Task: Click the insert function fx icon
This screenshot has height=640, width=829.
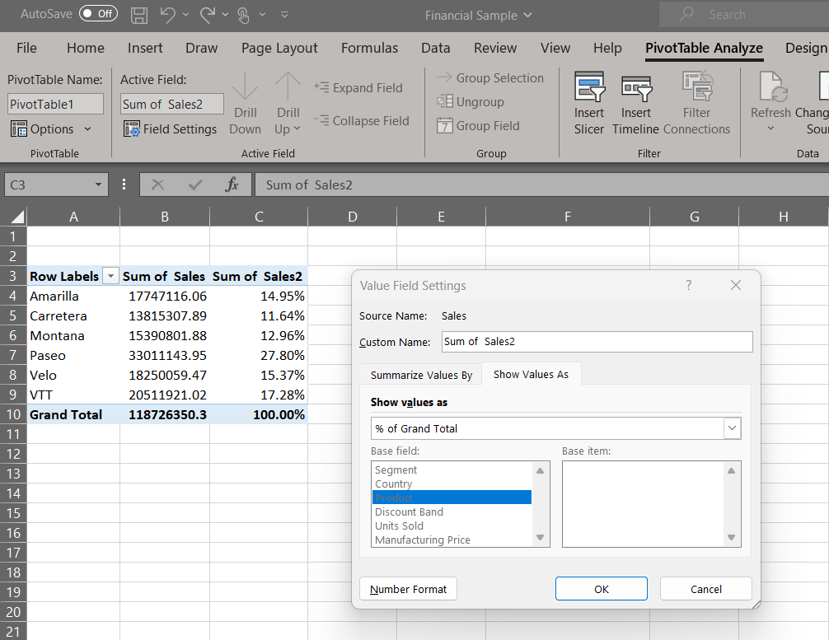Action: 232,185
